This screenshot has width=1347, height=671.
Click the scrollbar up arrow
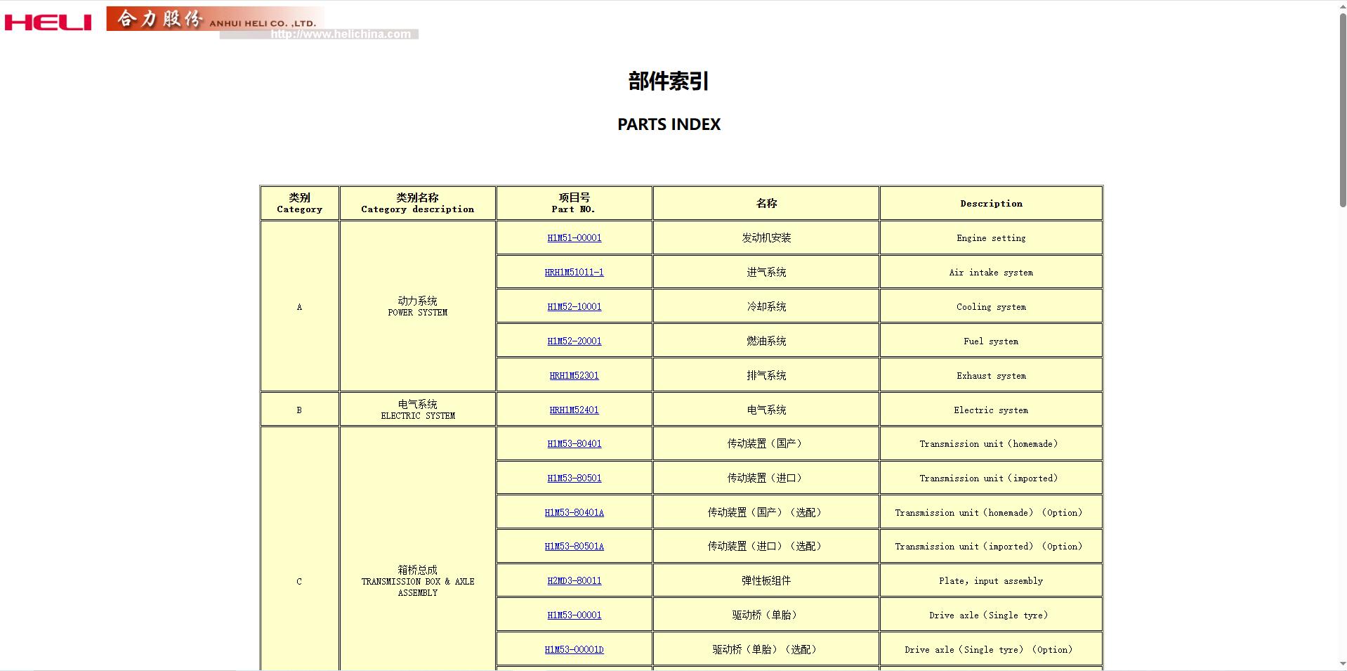tap(1342, 6)
